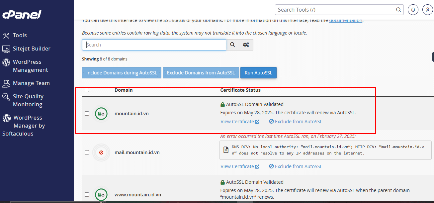Screen dimensions: 434x203
Task: Click the WordPress Manager by Softaculous icon
Action: click(6, 118)
